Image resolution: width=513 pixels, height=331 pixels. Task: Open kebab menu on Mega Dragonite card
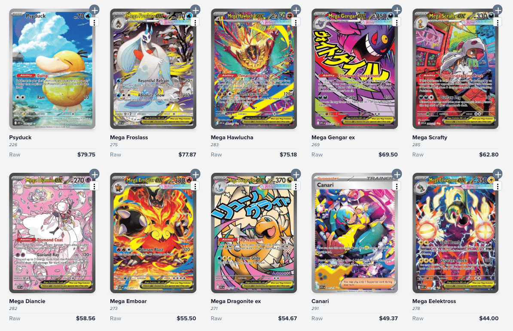pyautogui.click(x=296, y=186)
